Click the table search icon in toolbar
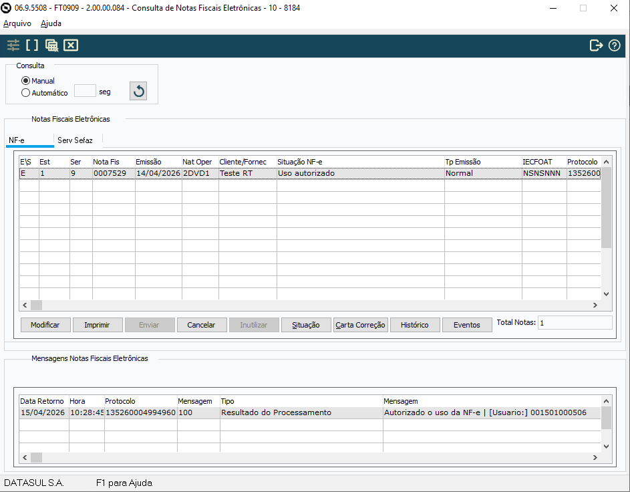Screen dimensions: 630x492 [x=51, y=45]
